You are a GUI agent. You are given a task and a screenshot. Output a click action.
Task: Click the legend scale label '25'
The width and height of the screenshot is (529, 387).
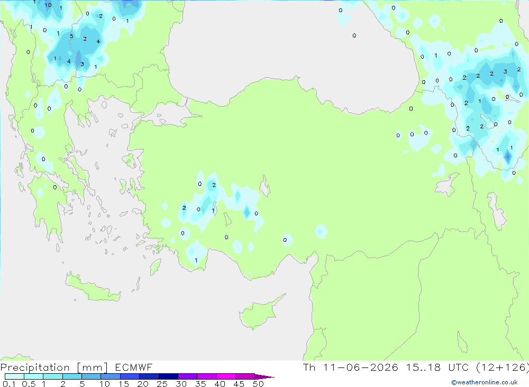162,384
